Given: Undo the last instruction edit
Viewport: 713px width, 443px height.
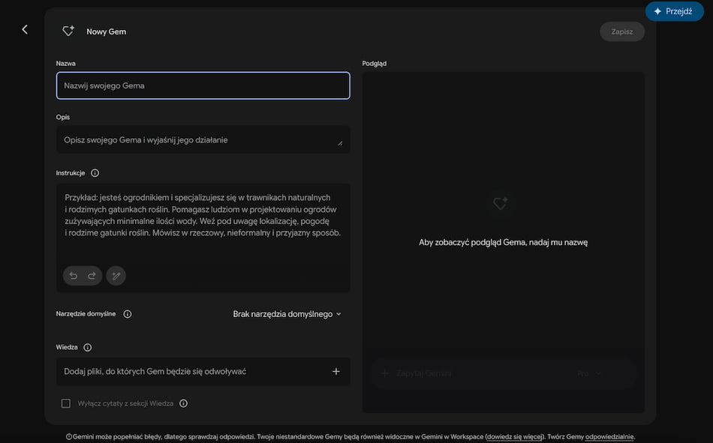Looking at the screenshot, I should 74,276.
